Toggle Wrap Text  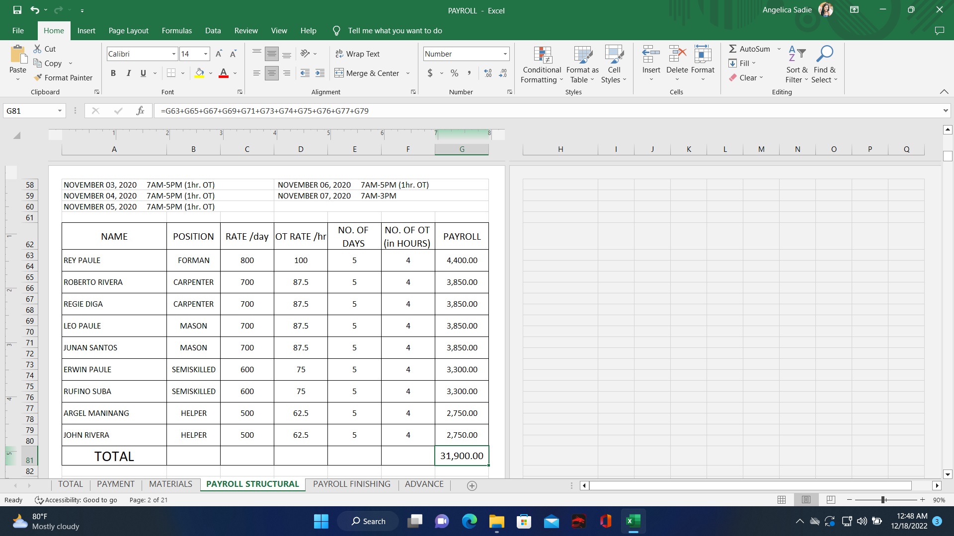pos(357,54)
